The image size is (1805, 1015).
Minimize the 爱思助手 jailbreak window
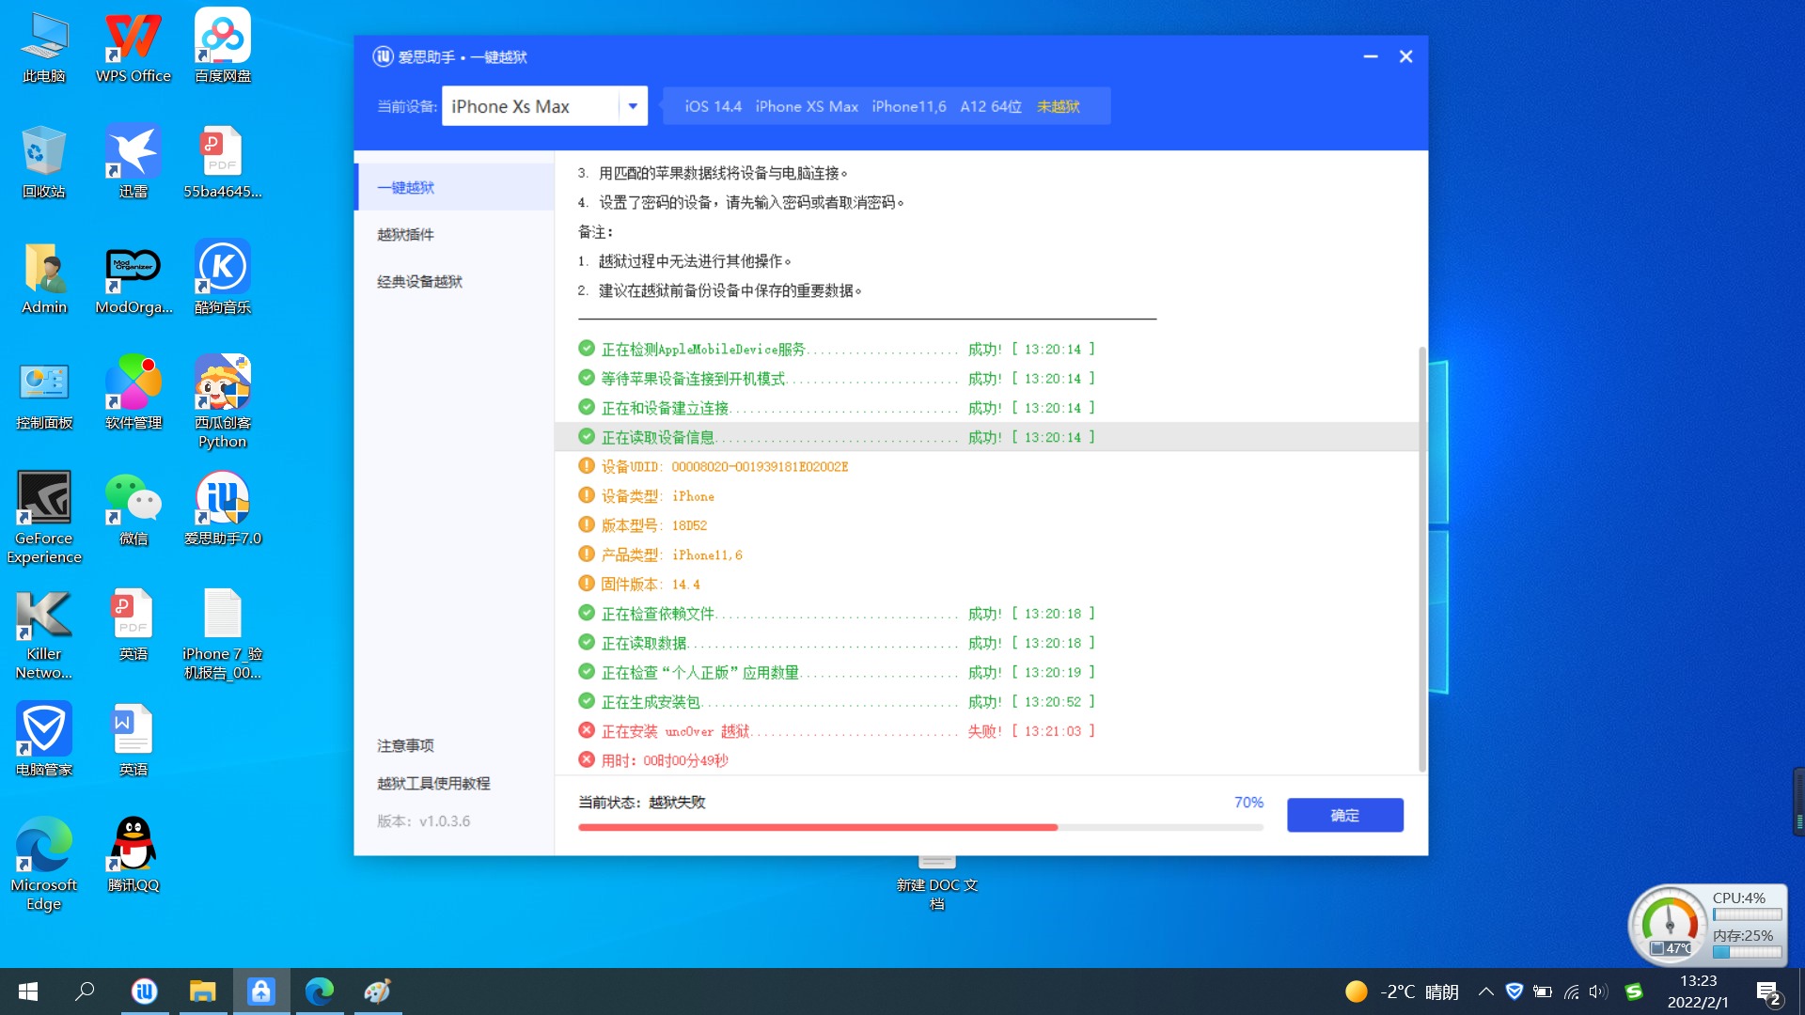1371,56
